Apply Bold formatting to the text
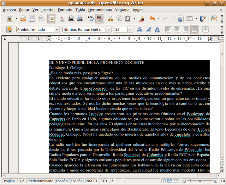The height and width of the screenshot is (185, 226). coord(140,30)
